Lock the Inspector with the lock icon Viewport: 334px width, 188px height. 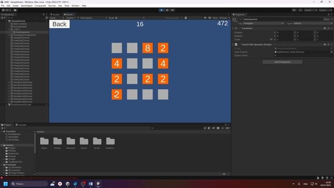point(328,15)
